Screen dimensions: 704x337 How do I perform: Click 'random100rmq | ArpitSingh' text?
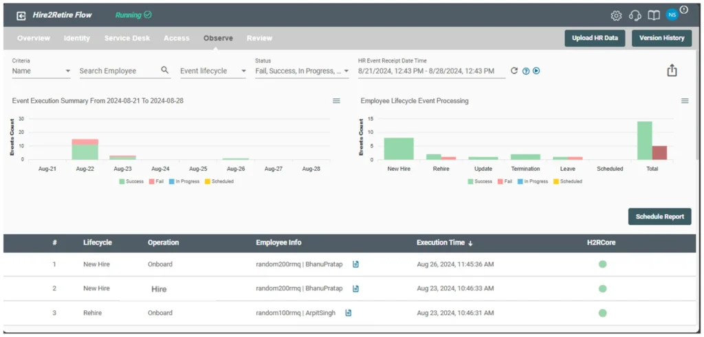(x=296, y=313)
